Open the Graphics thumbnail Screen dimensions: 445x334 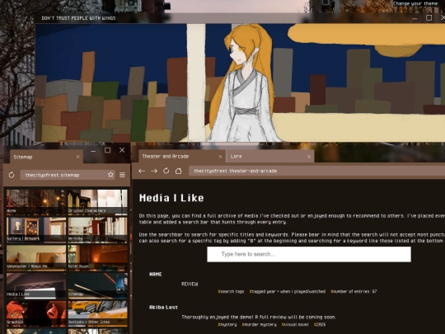[36, 313]
